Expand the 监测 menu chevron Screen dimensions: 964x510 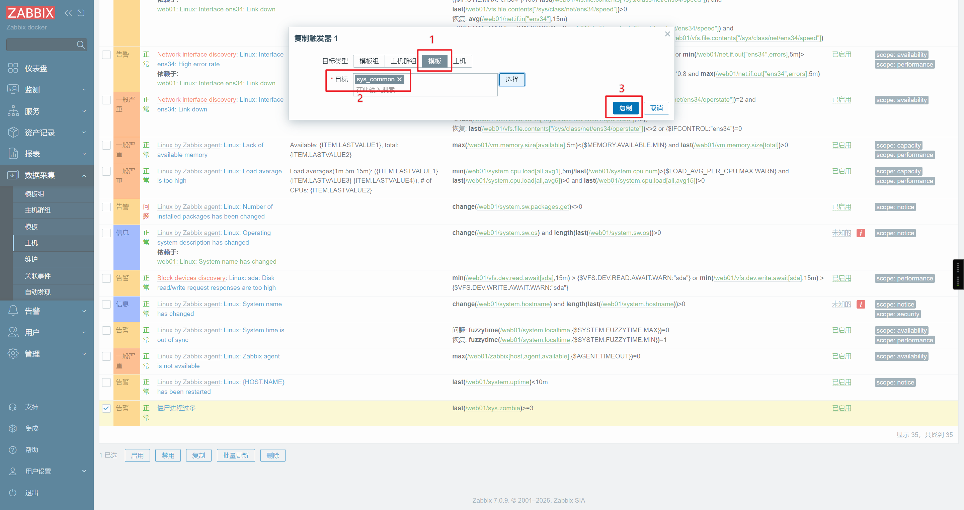84,90
